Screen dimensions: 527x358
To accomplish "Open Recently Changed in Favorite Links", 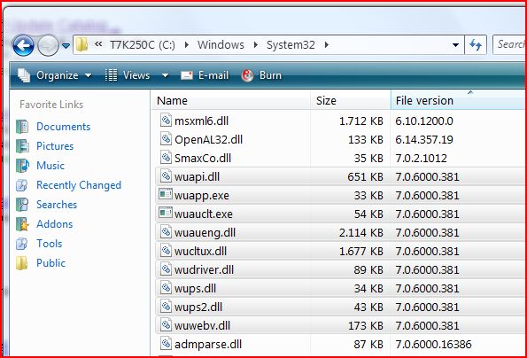I will click(x=79, y=185).
